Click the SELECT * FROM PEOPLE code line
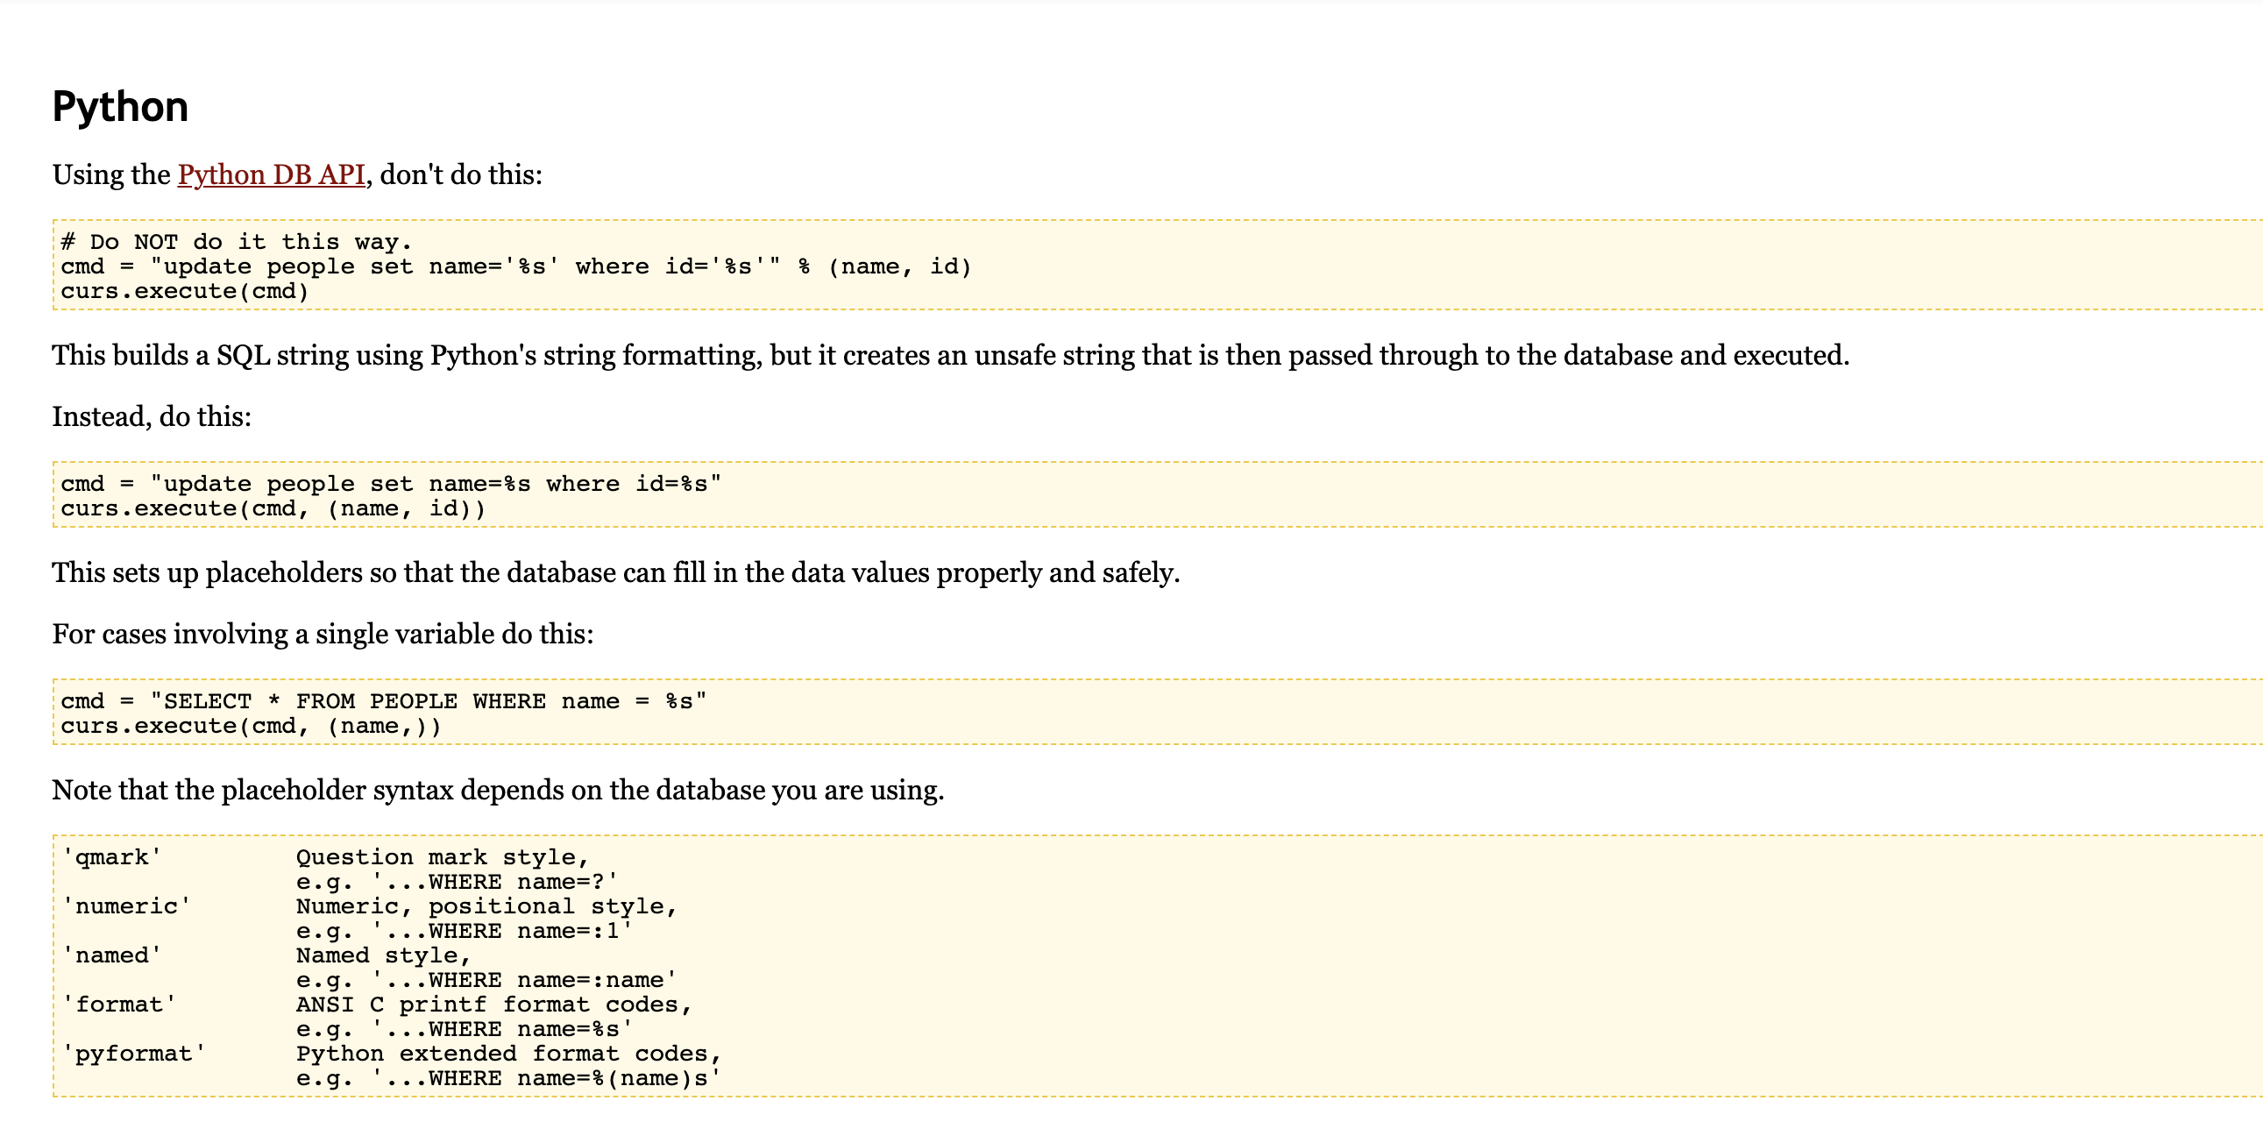This screenshot has height=1129, width=2263. click(x=383, y=701)
